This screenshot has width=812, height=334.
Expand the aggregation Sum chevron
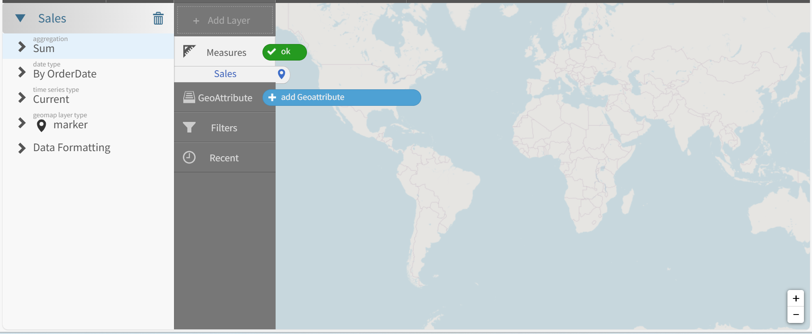22,47
